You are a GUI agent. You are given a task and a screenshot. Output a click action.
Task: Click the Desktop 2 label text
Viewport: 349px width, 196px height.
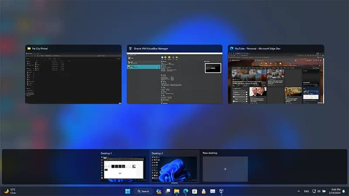(x=157, y=153)
